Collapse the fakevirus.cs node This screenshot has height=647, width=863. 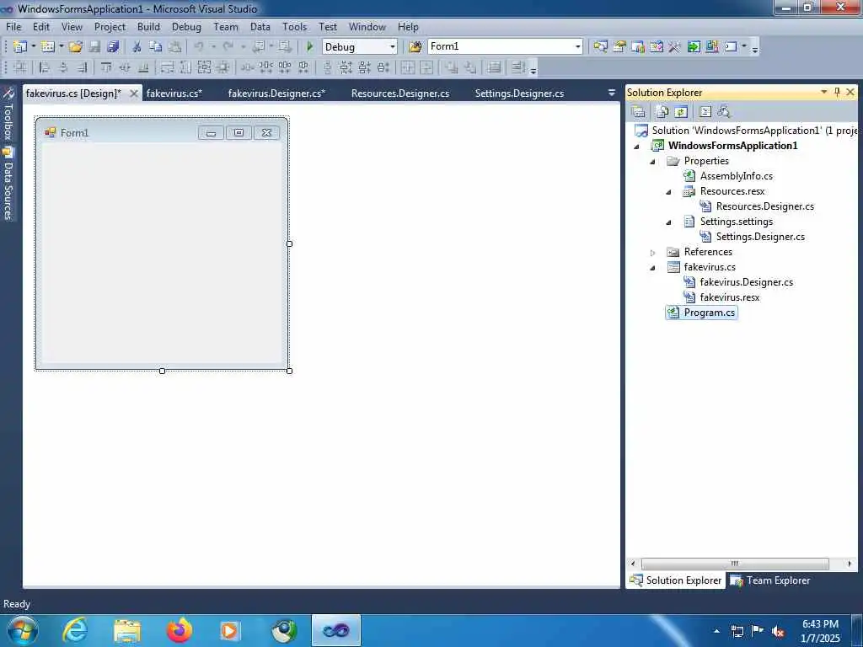tap(653, 268)
